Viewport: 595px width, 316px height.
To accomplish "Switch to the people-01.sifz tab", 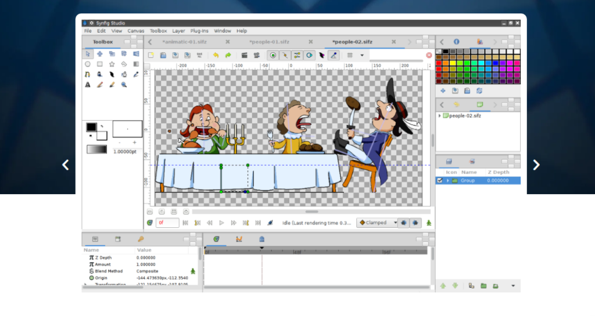I will [x=270, y=42].
